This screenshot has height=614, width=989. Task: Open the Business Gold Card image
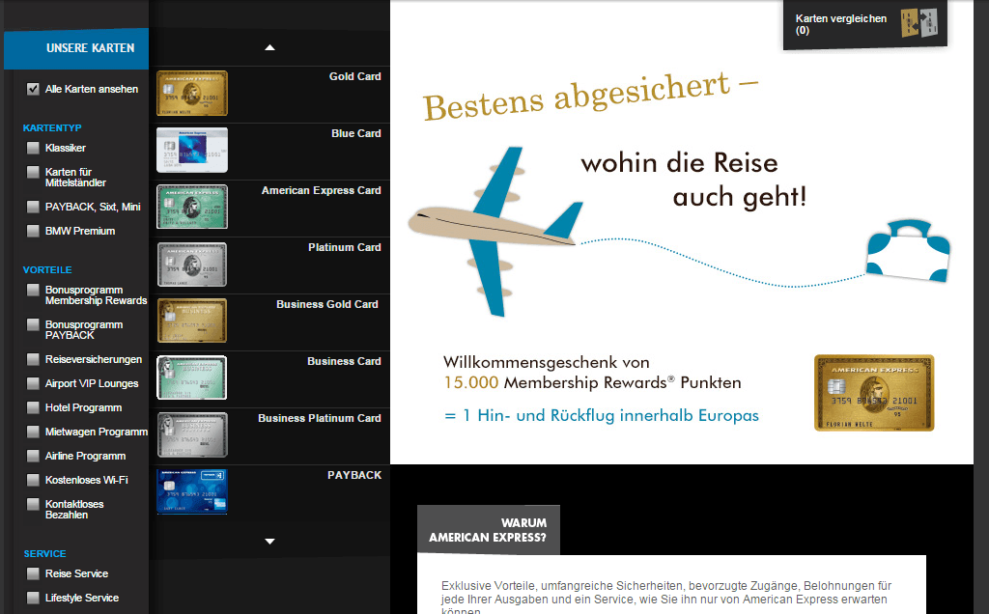192,321
